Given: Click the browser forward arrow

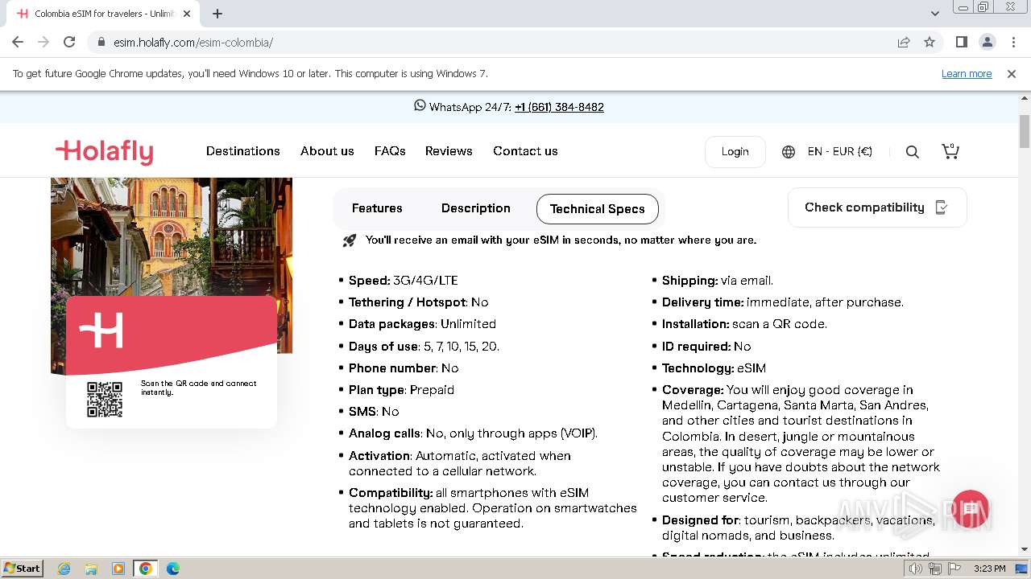Looking at the screenshot, I should [43, 42].
